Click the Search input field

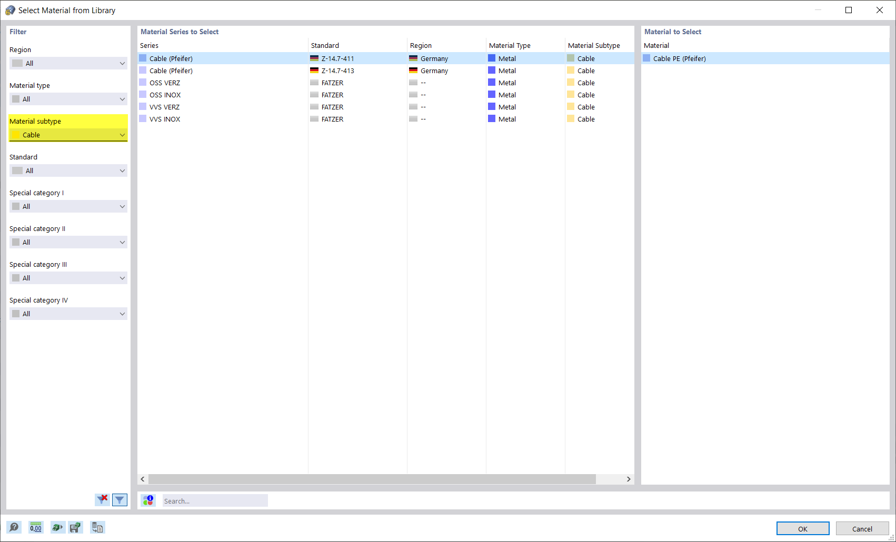click(x=215, y=500)
